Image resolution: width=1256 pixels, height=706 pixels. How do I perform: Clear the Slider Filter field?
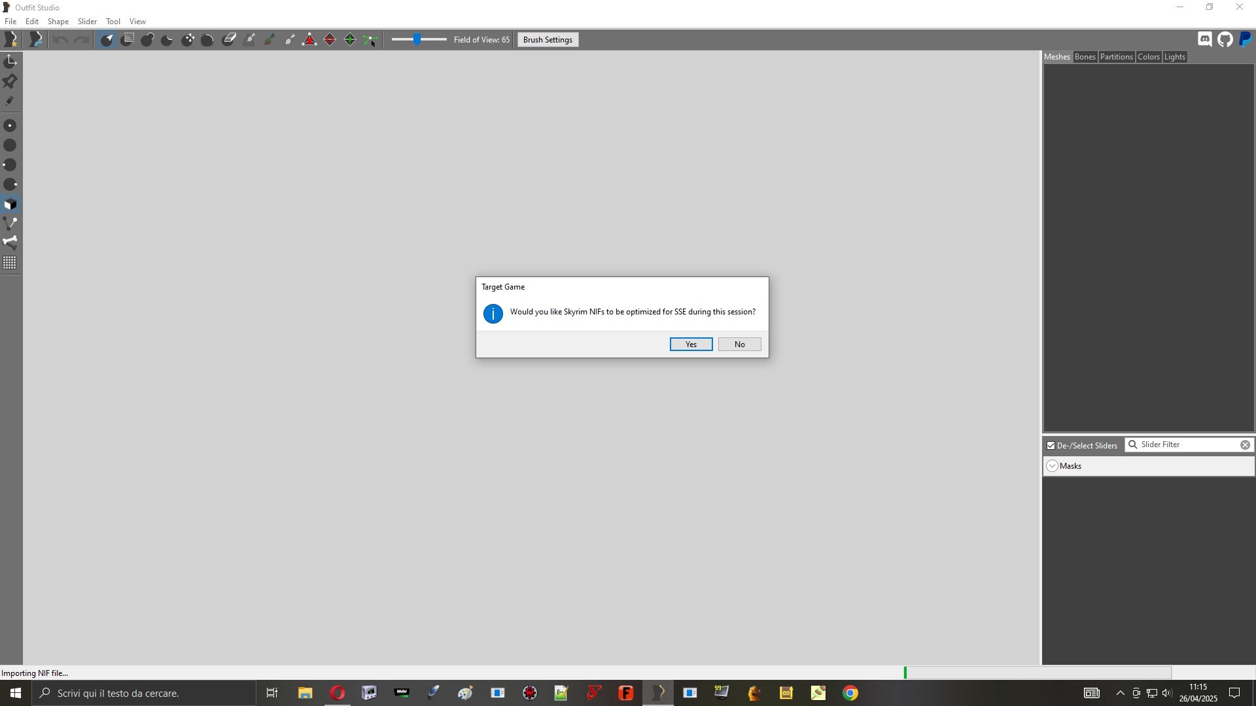[x=1246, y=445]
